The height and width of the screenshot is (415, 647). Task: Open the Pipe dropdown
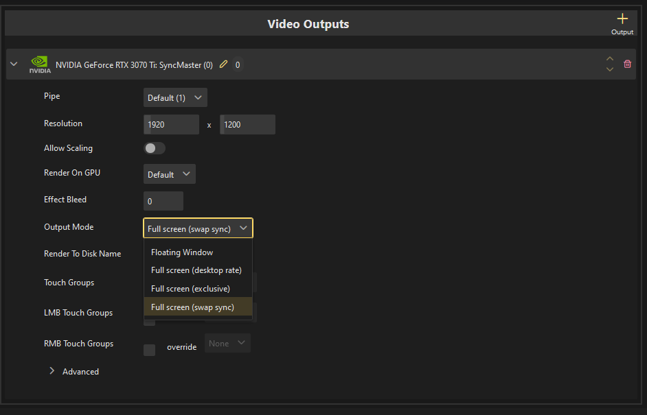175,97
